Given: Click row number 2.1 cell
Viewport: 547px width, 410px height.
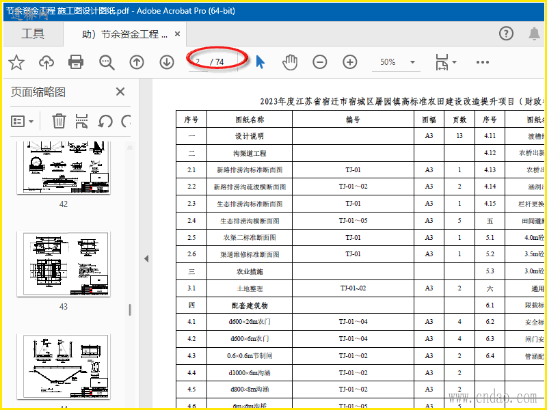Looking at the screenshot, I should point(191,169).
